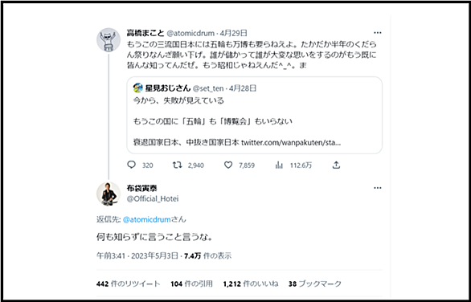Open the @atomicdrum handle next to 高橋まこと
This screenshot has width=471, height=302.
(x=190, y=33)
